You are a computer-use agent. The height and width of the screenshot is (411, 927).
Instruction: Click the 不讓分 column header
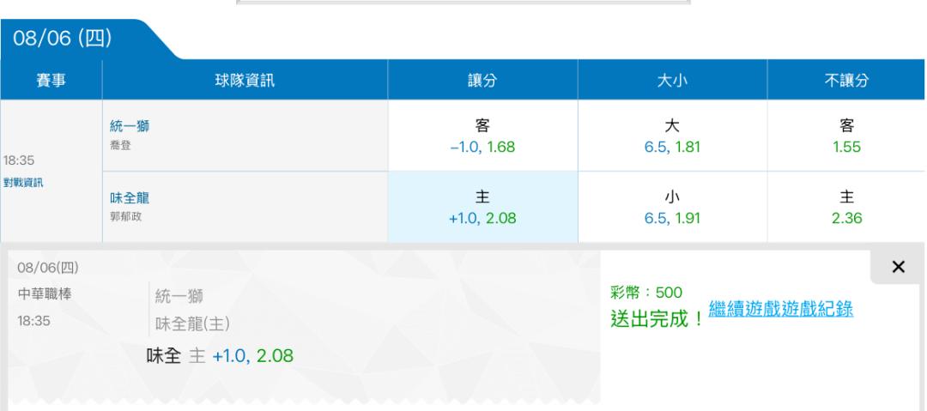tap(846, 80)
